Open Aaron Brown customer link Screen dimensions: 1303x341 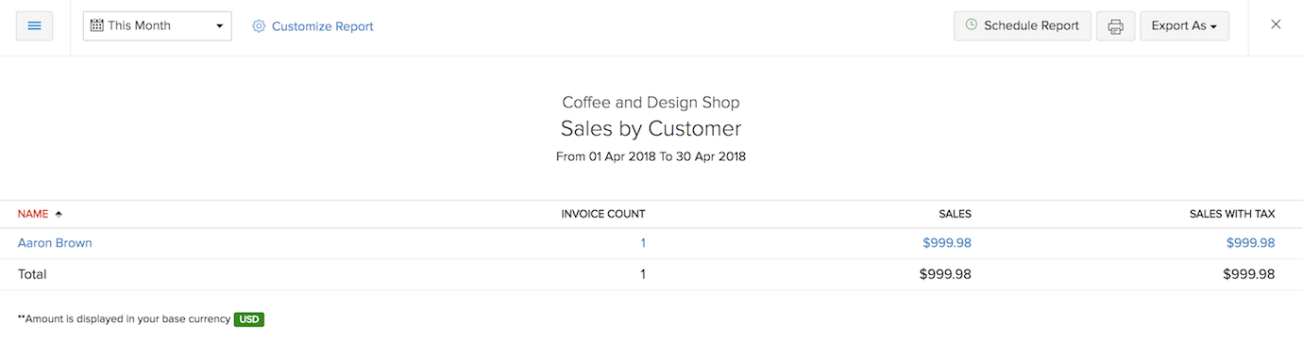tap(55, 243)
